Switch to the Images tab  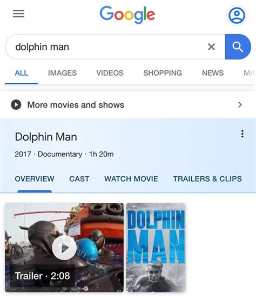coord(62,73)
